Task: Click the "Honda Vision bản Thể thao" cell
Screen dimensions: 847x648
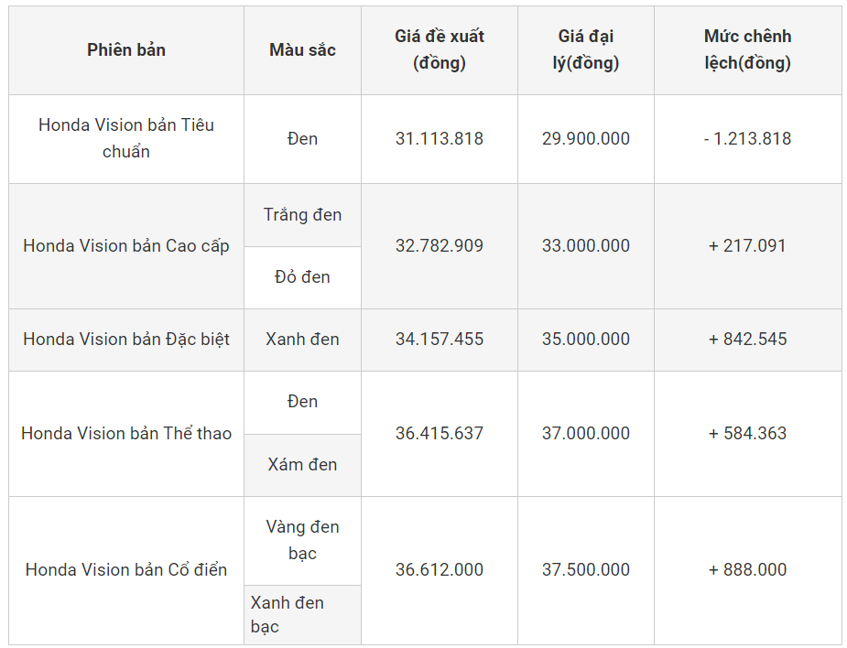Action: click(126, 434)
